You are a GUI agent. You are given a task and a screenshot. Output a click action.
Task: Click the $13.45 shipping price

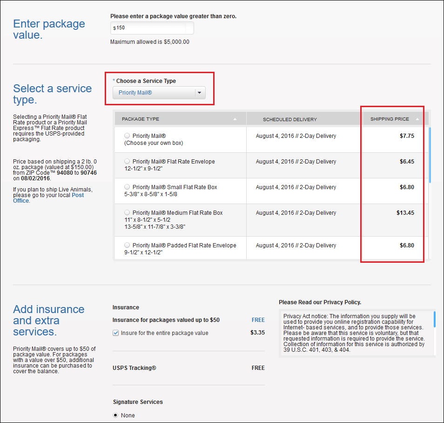coord(405,213)
